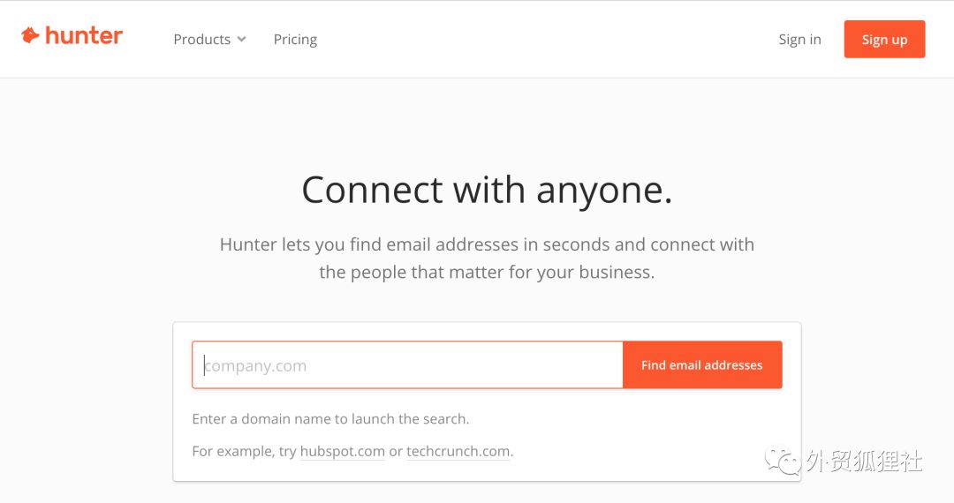This screenshot has height=503, width=954.
Task: Click the "Connect with anyone." headline
Action: [487, 190]
